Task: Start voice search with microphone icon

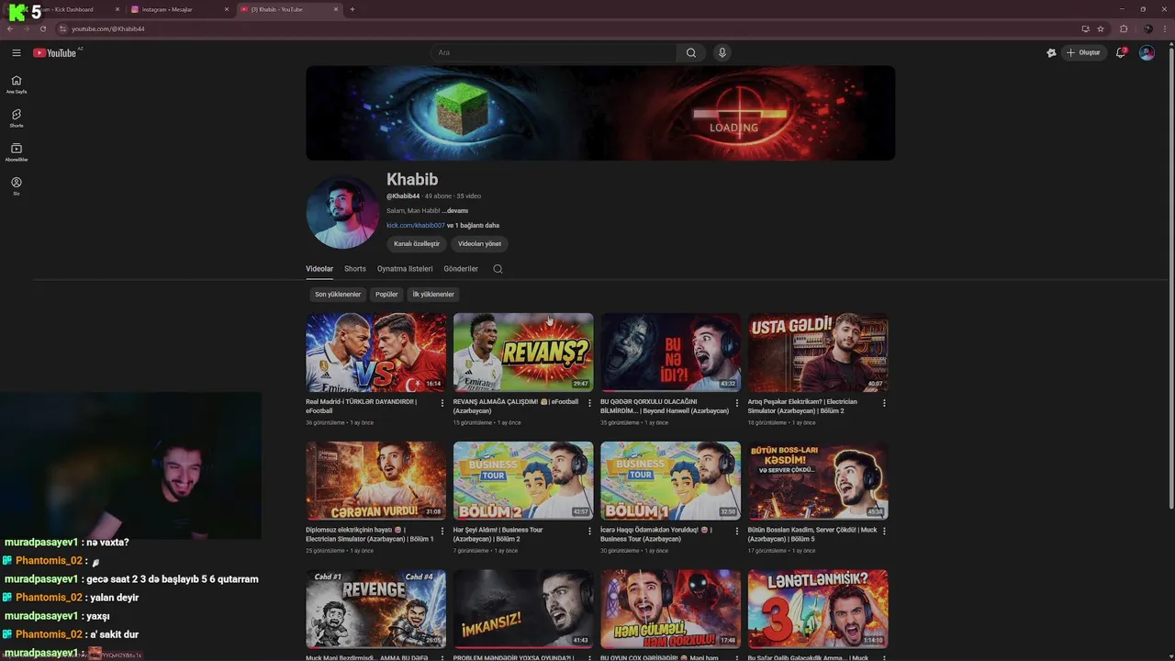Action: pos(722,52)
